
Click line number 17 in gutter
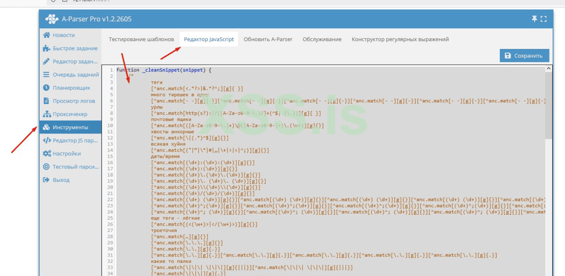click(x=110, y=169)
